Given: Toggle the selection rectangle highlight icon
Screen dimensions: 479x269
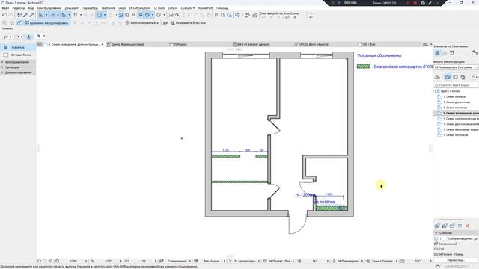Looking at the screenshot, I should coord(100,15).
